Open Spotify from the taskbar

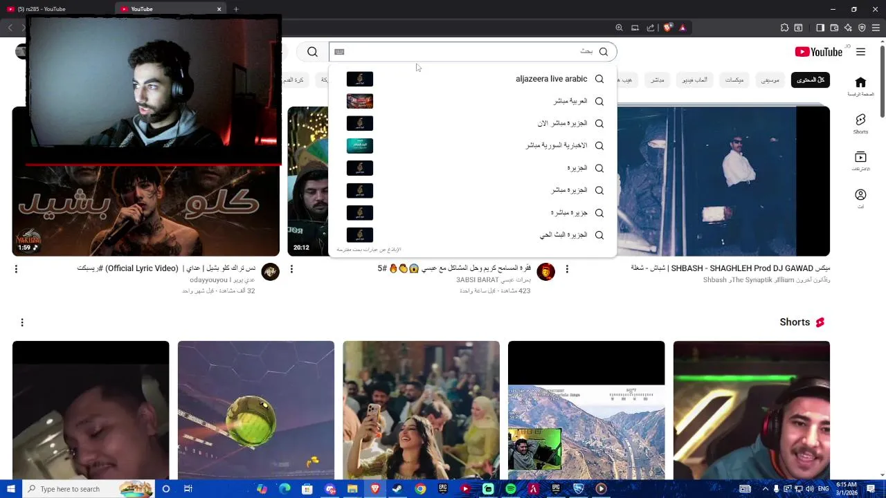point(510,489)
